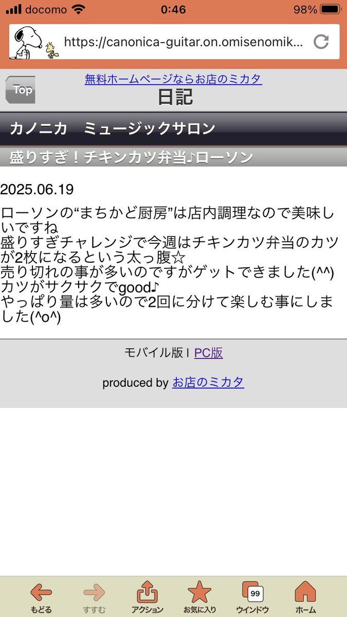Tap カノニカ ミュージックサロン header bar
347x617 pixels.
(173, 129)
